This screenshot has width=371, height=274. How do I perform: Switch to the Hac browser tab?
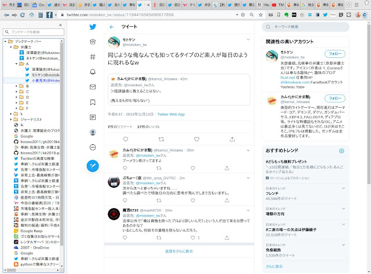[263, 5]
